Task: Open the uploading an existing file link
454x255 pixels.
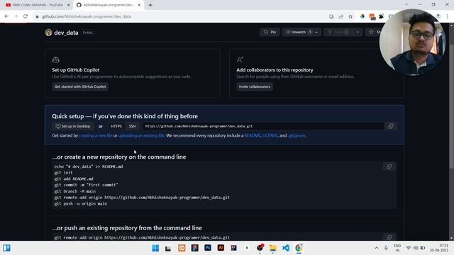Action: point(141,135)
